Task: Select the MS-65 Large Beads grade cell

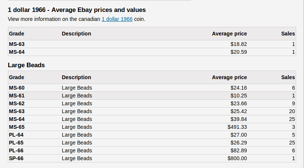Action: [x=17, y=127]
